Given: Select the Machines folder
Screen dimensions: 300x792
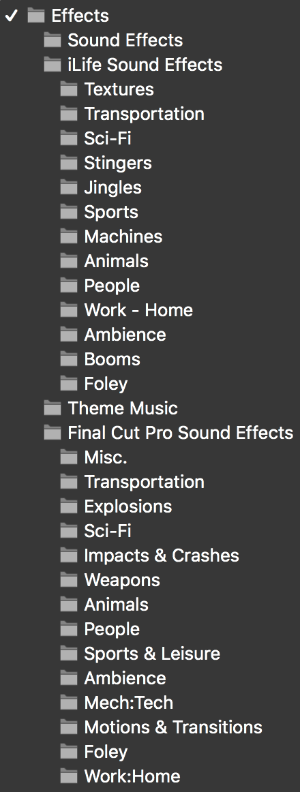Looking at the screenshot, I should pyautogui.click(x=123, y=237).
